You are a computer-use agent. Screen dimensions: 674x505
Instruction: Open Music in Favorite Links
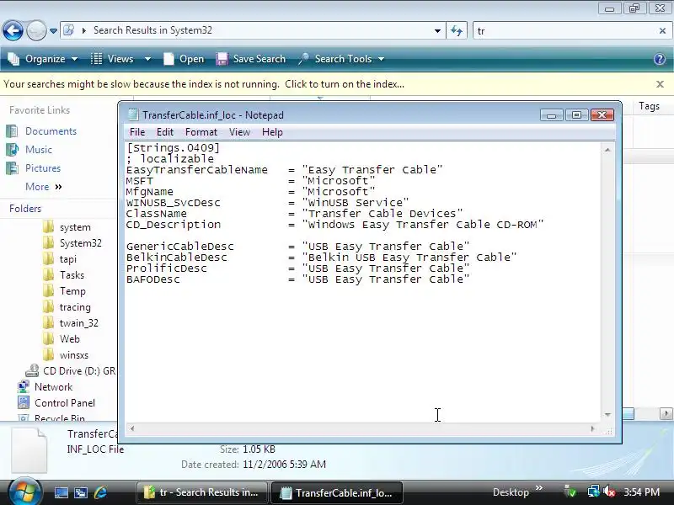pyautogui.click(x=30, y=150)
